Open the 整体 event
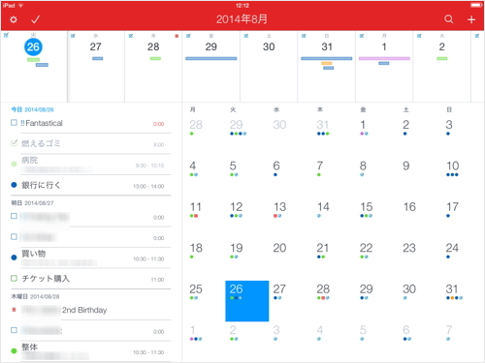This screenshot has height=363, width=485. [90, 351]
